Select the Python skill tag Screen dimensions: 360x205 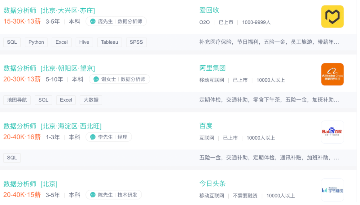[36, 42]
